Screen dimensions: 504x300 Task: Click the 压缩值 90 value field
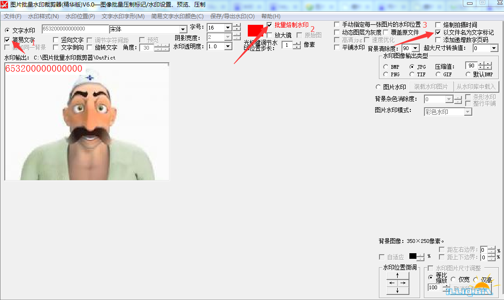pyautogui.click(x=471, y=66)
